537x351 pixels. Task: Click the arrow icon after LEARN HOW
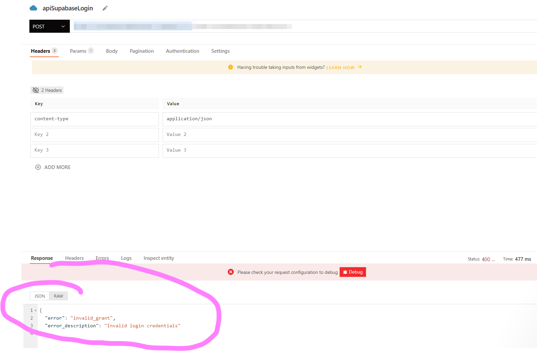click(360, 67)
